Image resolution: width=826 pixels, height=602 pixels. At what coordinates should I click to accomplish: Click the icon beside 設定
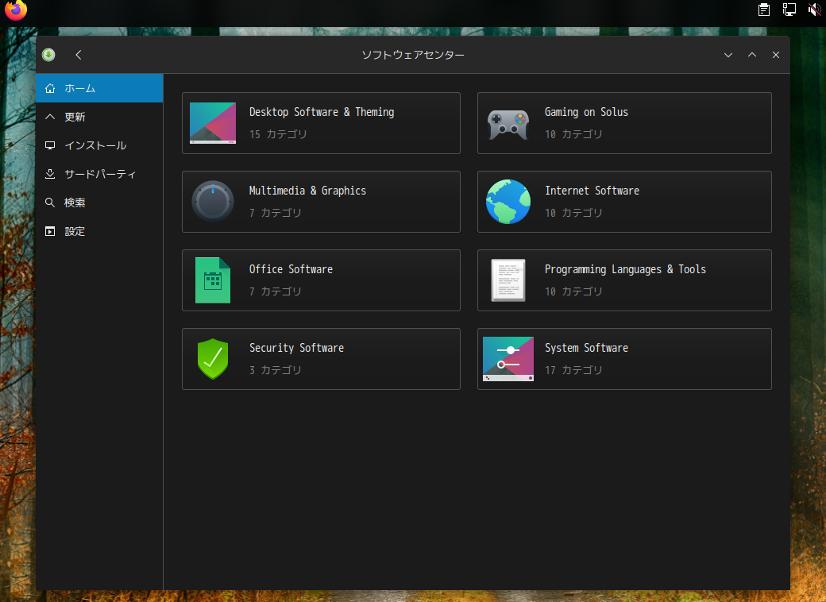tap(50, 231)
